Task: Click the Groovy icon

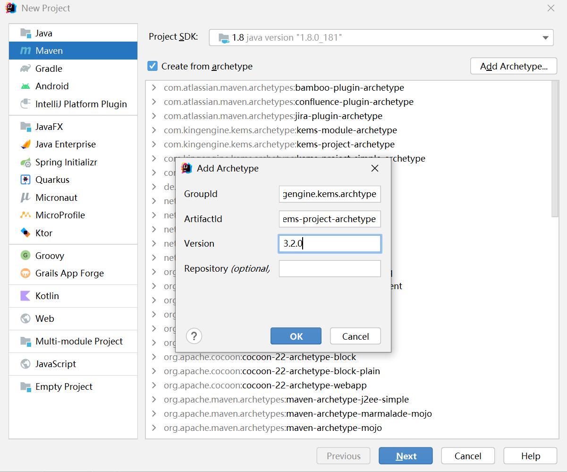Action: (x=25, y=256)
